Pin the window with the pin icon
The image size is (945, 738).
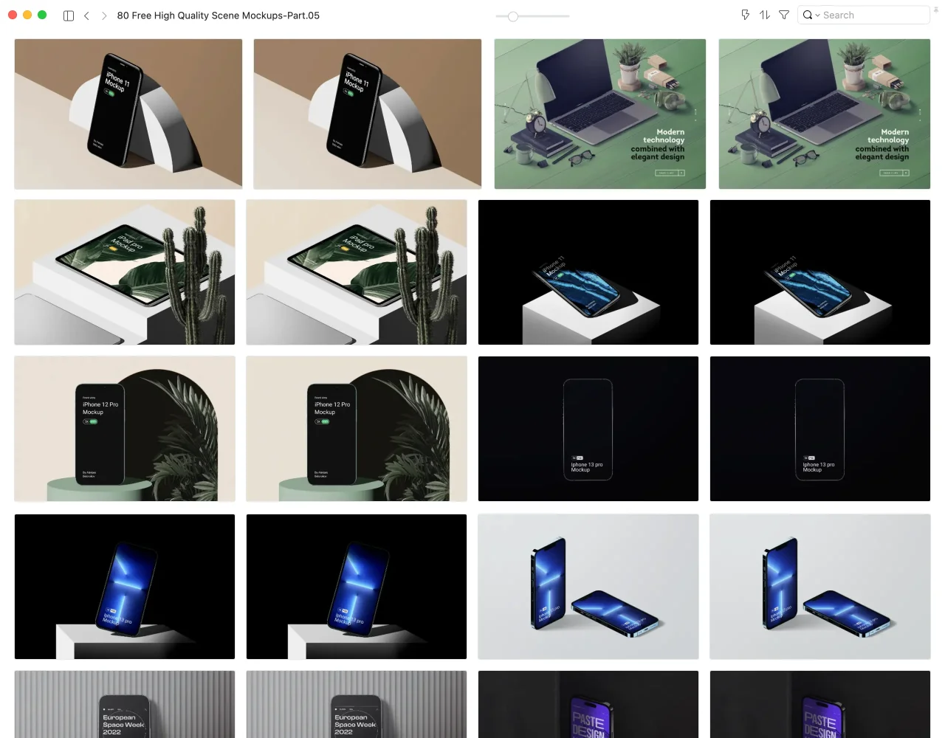tap(935, 9)
